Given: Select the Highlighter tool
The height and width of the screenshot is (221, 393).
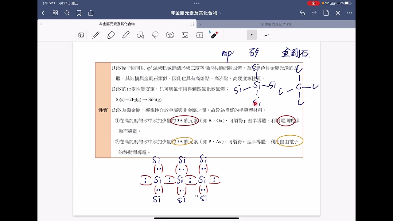Looking at the screenshot, I should click(x=126, y=35).
